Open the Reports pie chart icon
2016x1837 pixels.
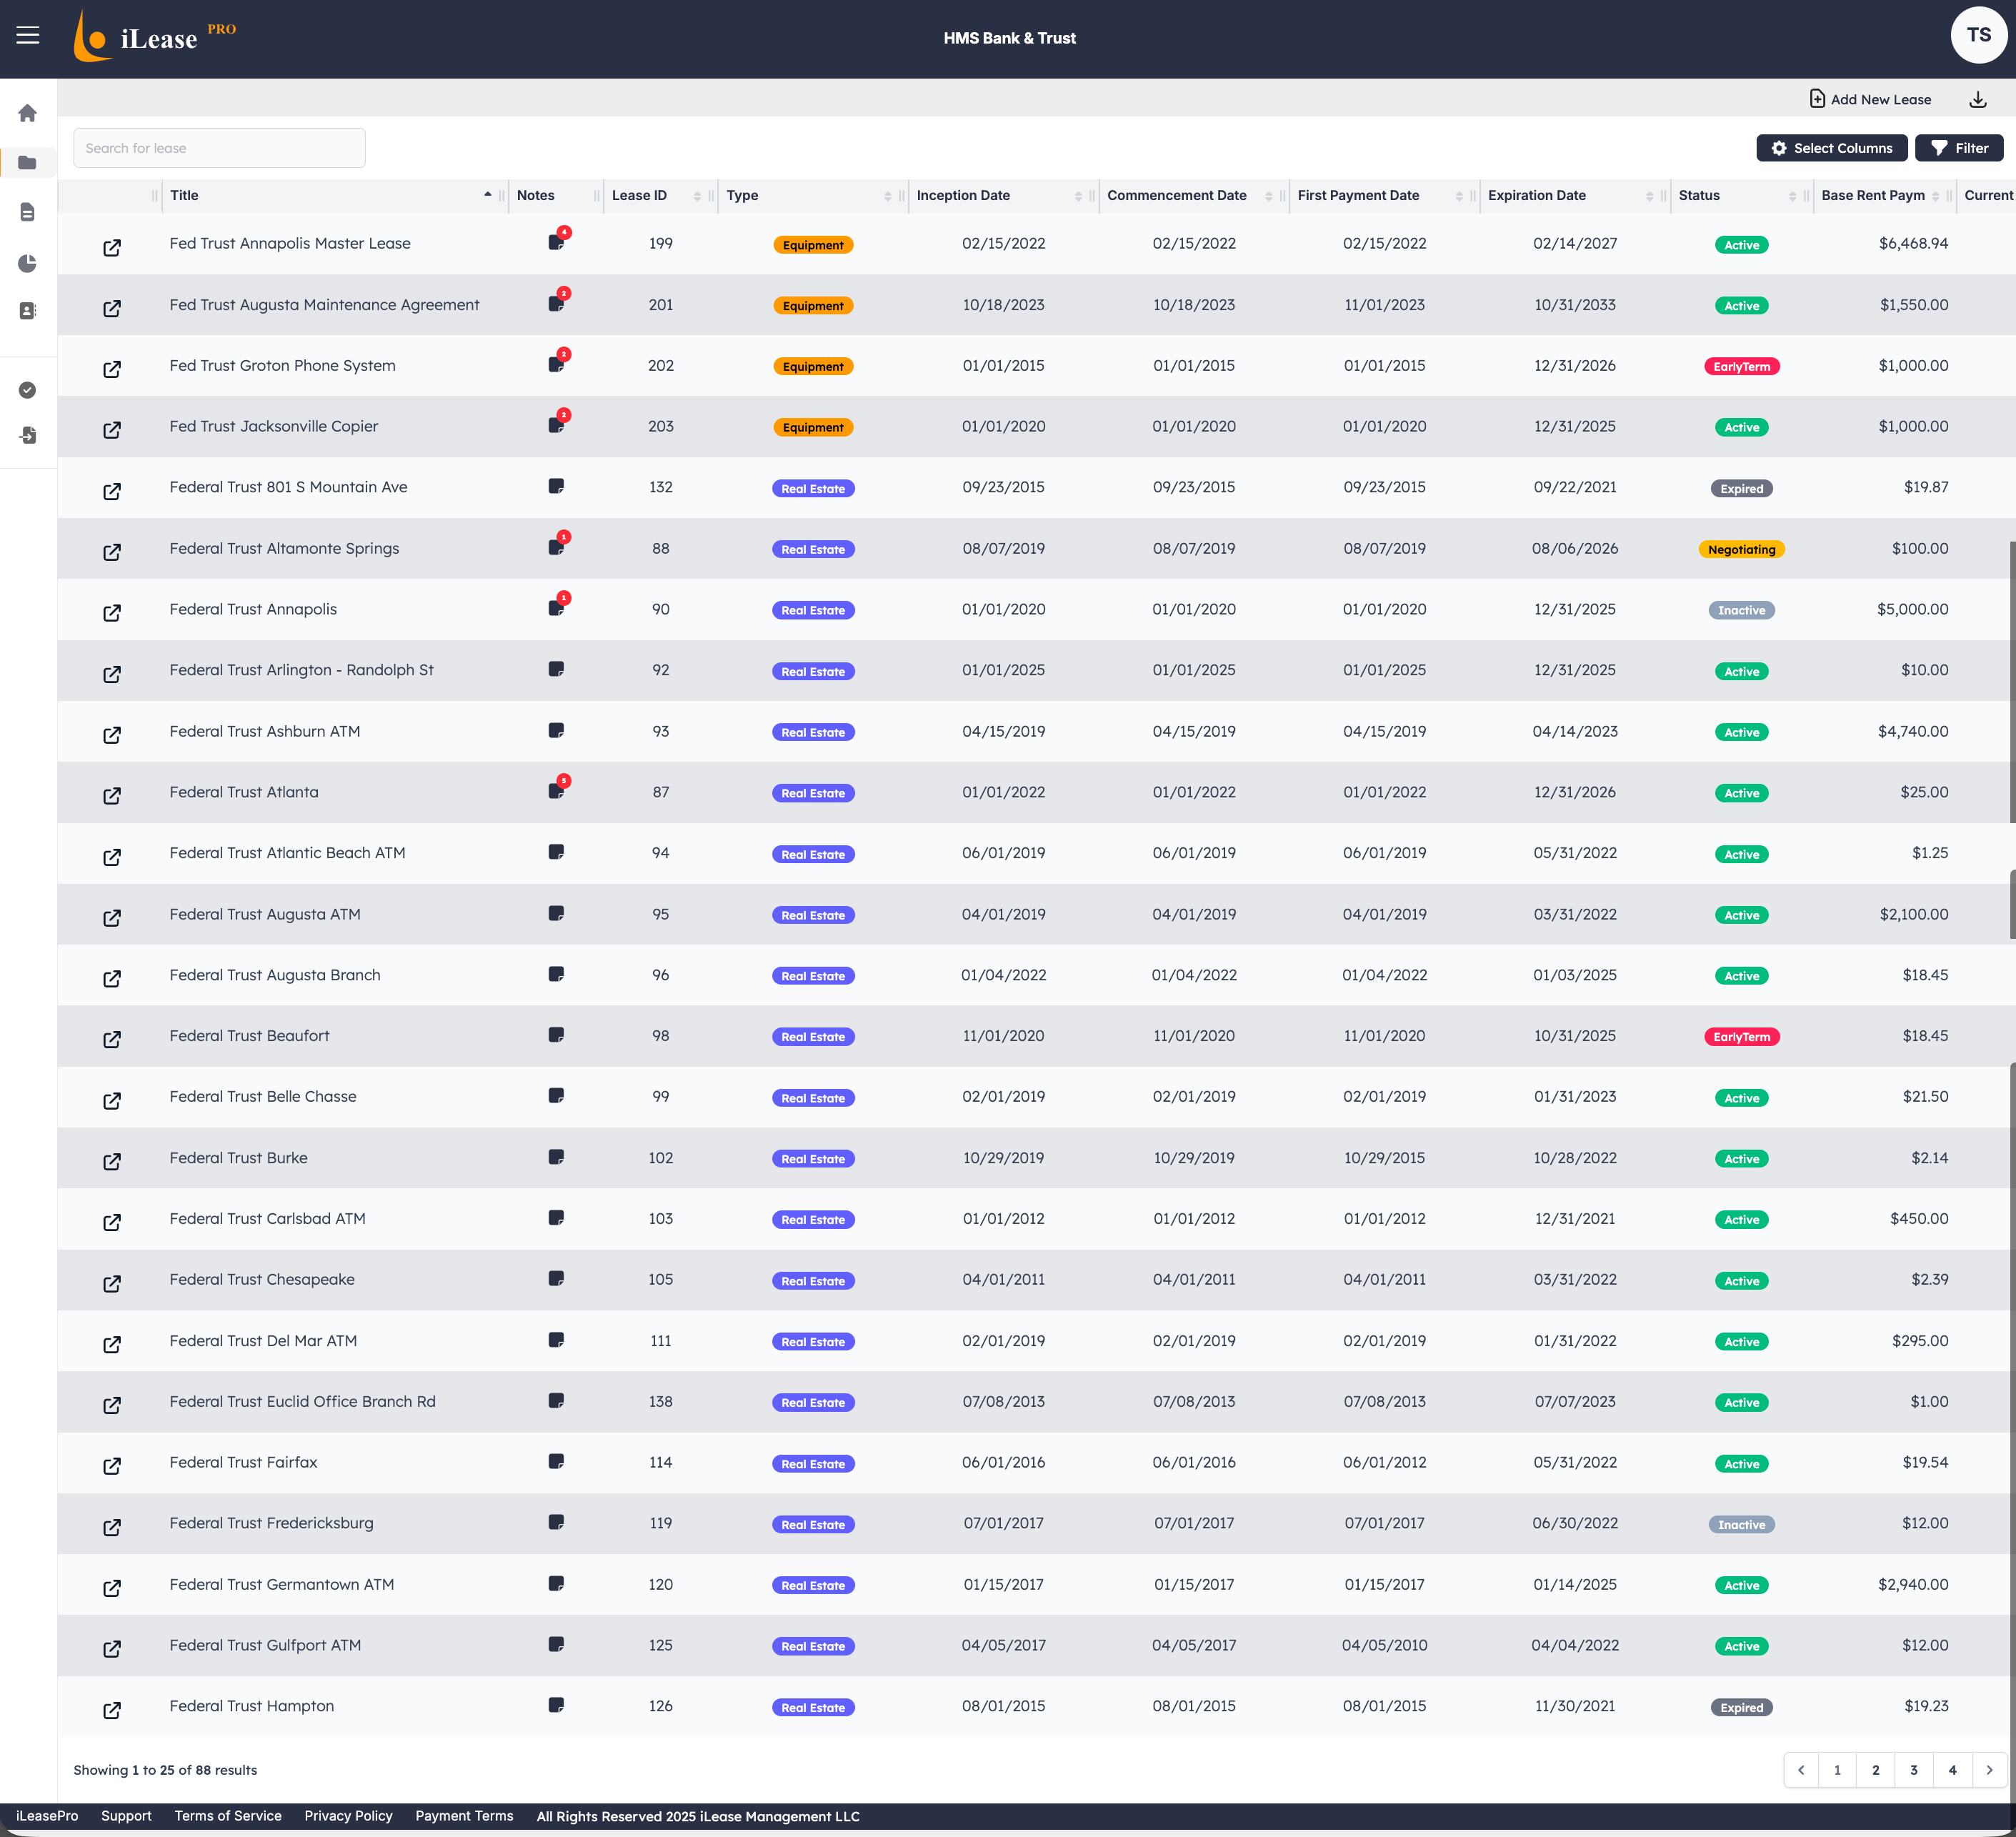(x=27, y=263)
